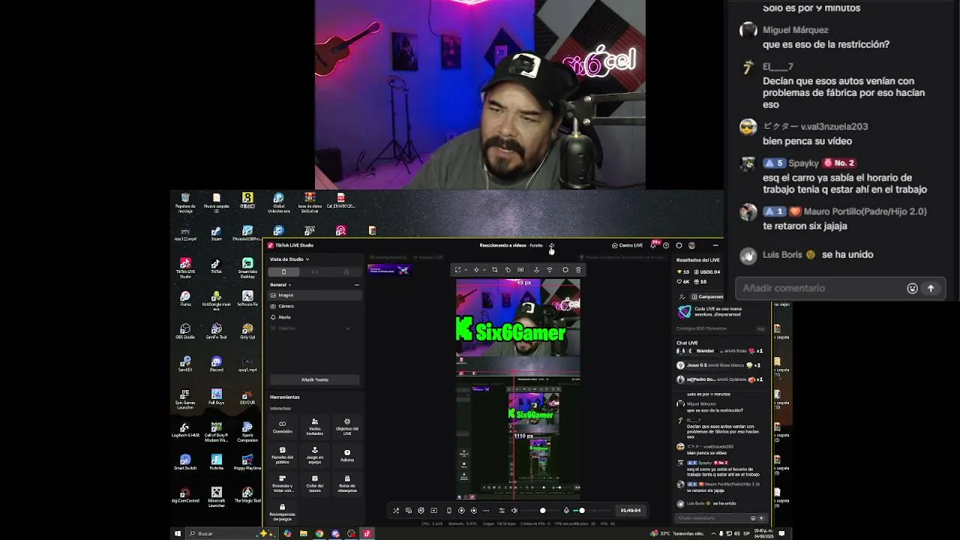Open the Cofre del tesoro tool
This screenshot has height=540, width=960.
click(x=315, y=484)
